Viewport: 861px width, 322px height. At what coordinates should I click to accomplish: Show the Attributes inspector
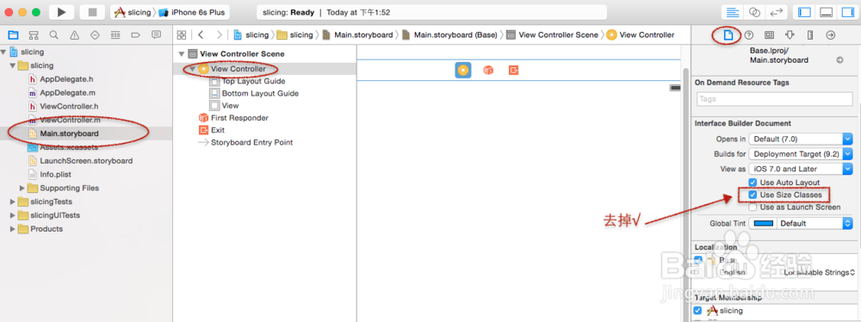point(790,34)
